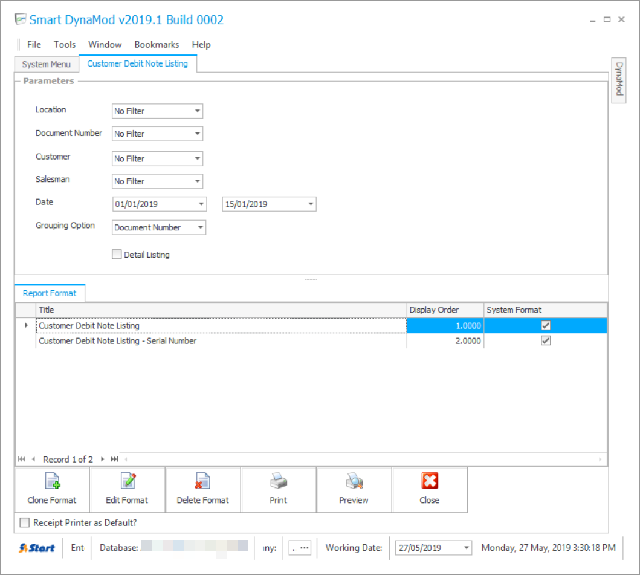Click the Clone Format document icon
The image size is (640, 575).
coord(53,481)
